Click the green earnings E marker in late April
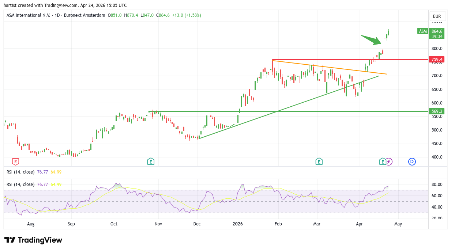The image size is (451, 251). coord(383,161)
